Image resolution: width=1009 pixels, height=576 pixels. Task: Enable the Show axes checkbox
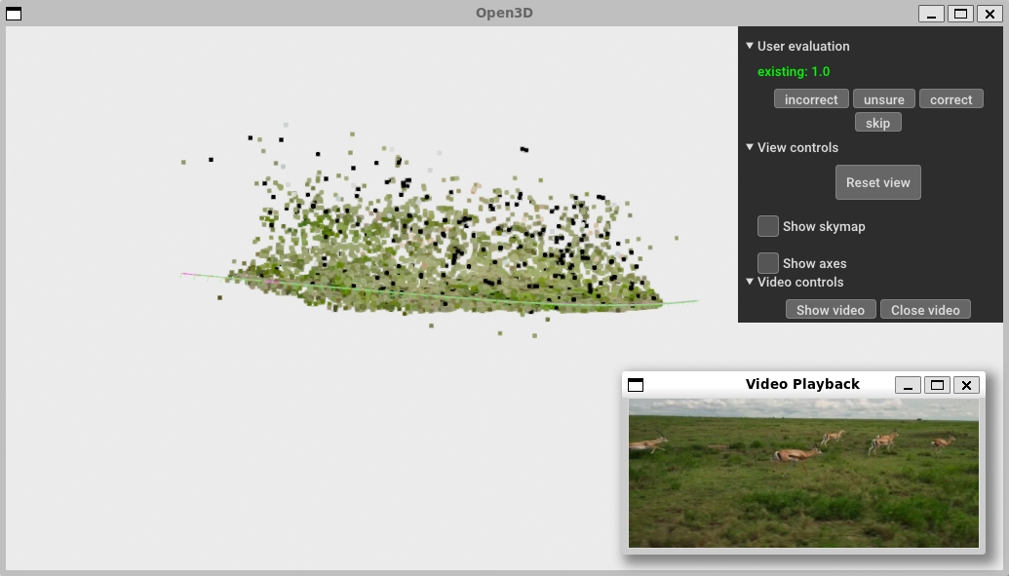pyautogui.click(x=768, y=263)
